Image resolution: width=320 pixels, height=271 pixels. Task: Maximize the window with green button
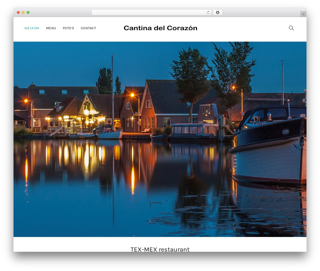pos(28,12)
